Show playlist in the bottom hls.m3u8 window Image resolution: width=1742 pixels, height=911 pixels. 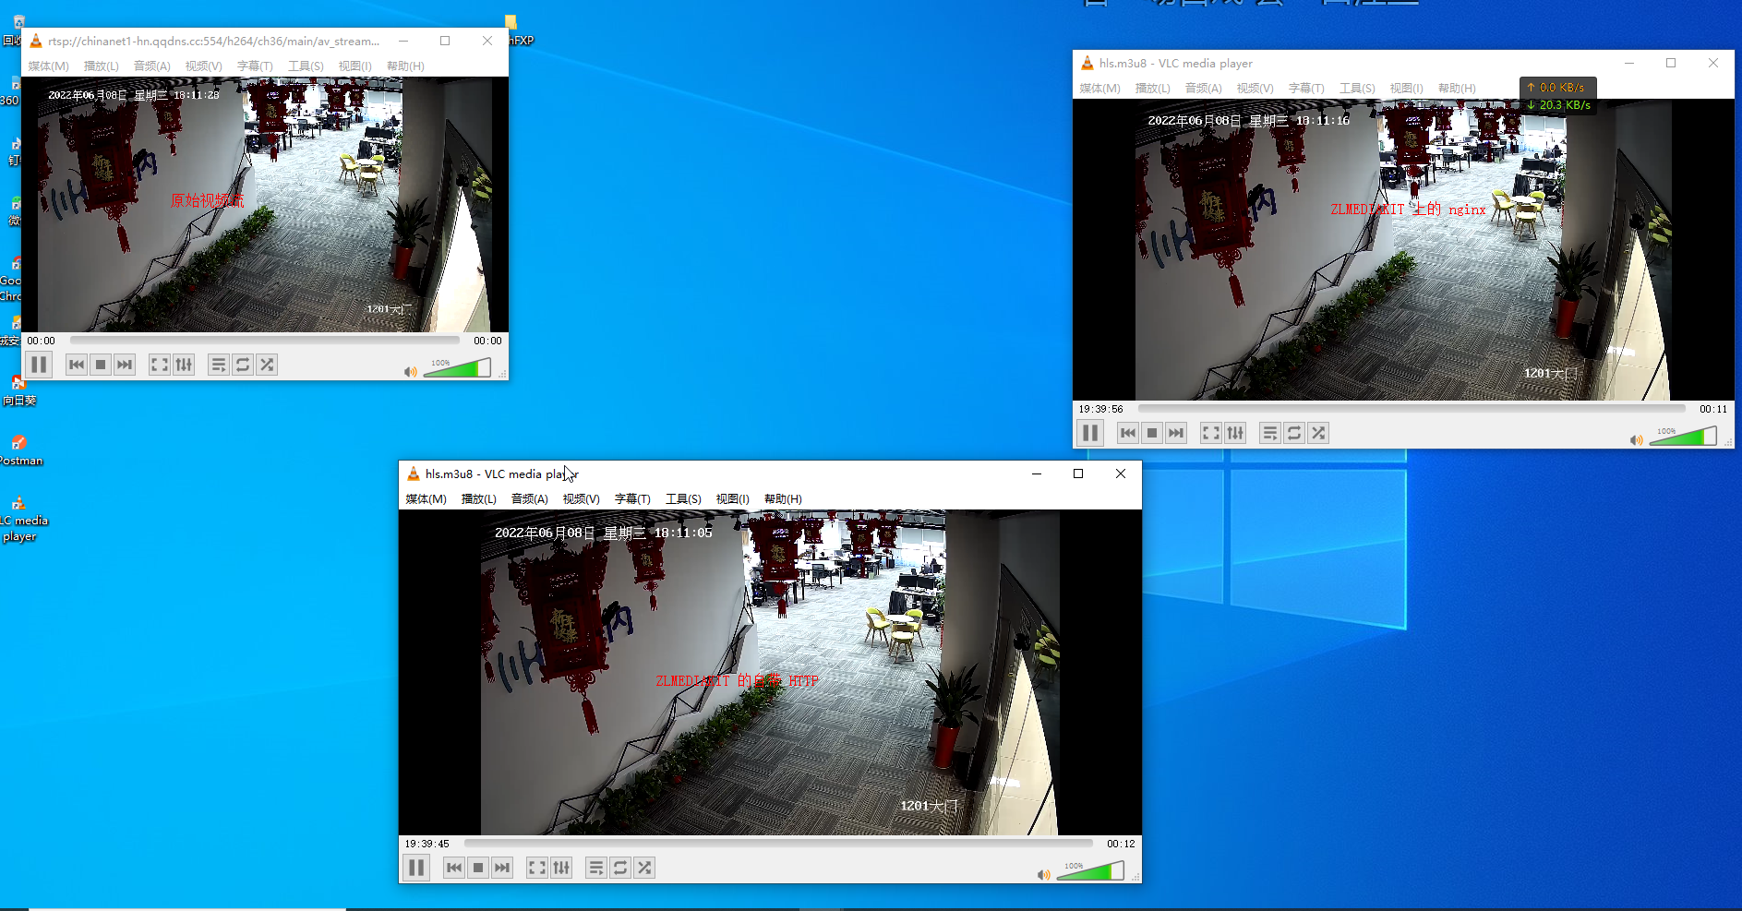click(x=596, y=868)
